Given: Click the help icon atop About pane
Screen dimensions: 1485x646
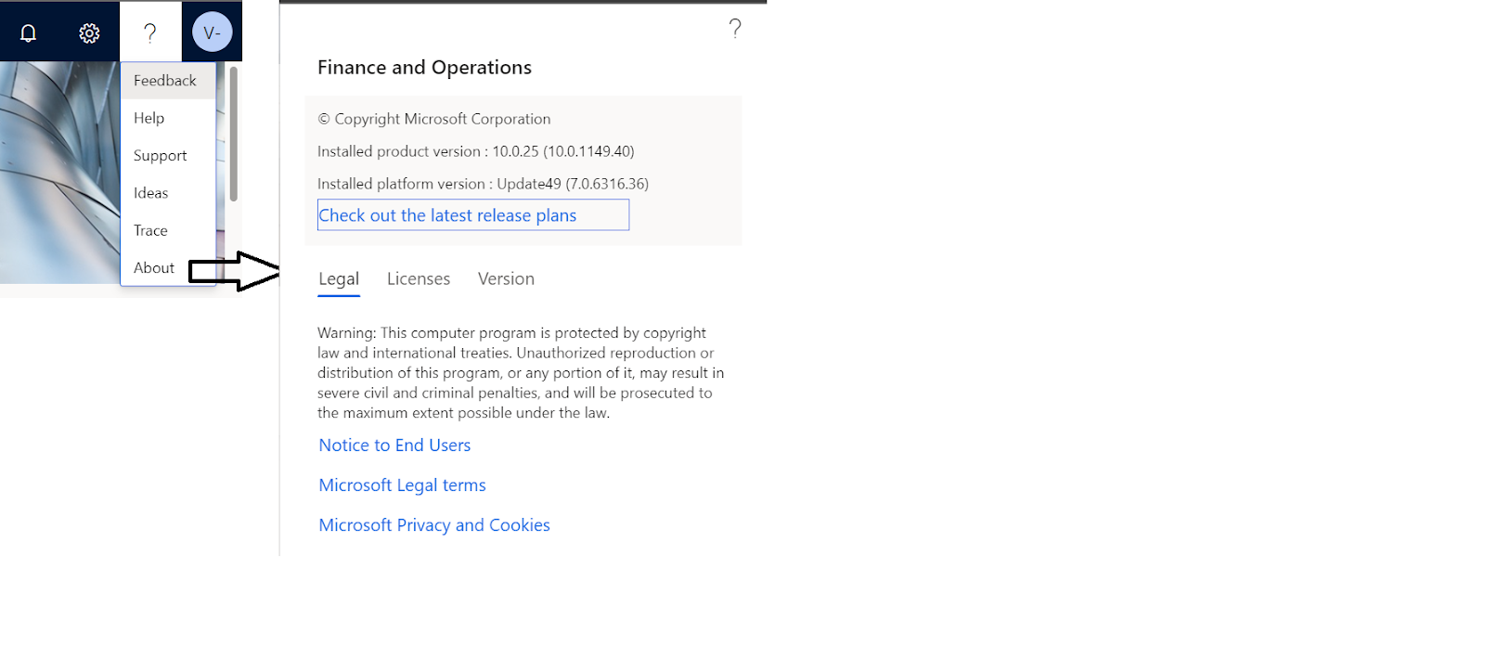Looking at the screenshot, I should (735, 29).
